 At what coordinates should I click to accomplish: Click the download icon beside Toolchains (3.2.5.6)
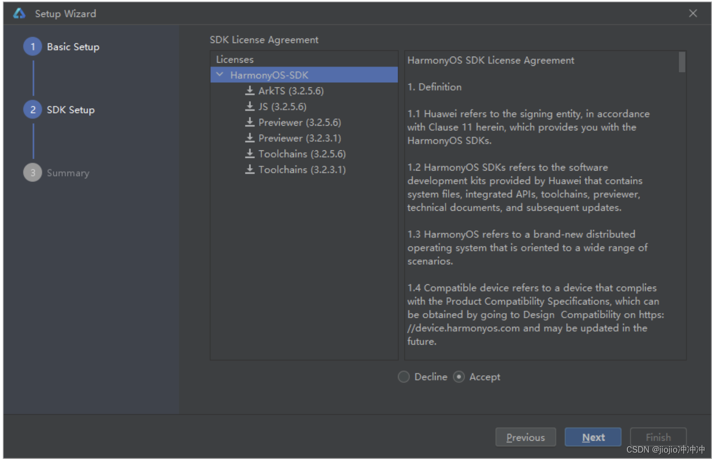click(250, 154)
